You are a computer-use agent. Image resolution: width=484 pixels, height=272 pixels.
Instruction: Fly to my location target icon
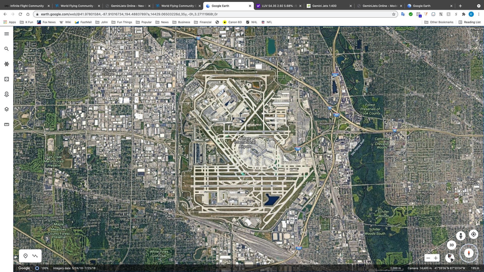tap(474, 234)
